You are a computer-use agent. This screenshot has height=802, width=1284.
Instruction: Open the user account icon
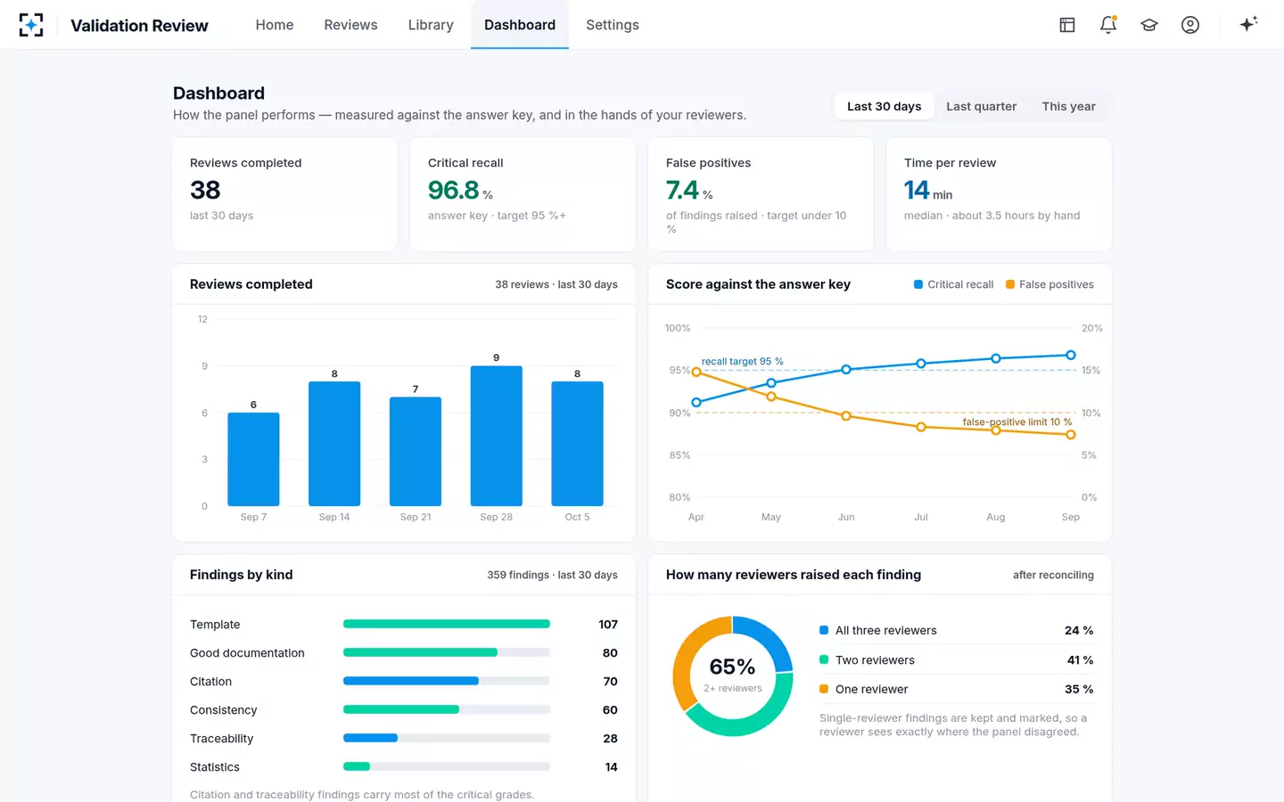(x=1190, y=25)
